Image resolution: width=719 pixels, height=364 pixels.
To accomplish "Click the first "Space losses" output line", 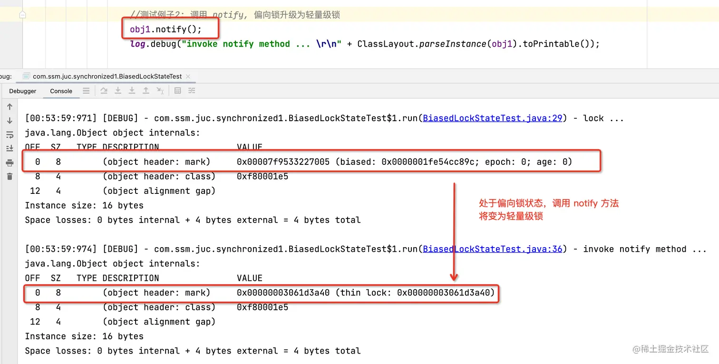I will pos(193,220).
